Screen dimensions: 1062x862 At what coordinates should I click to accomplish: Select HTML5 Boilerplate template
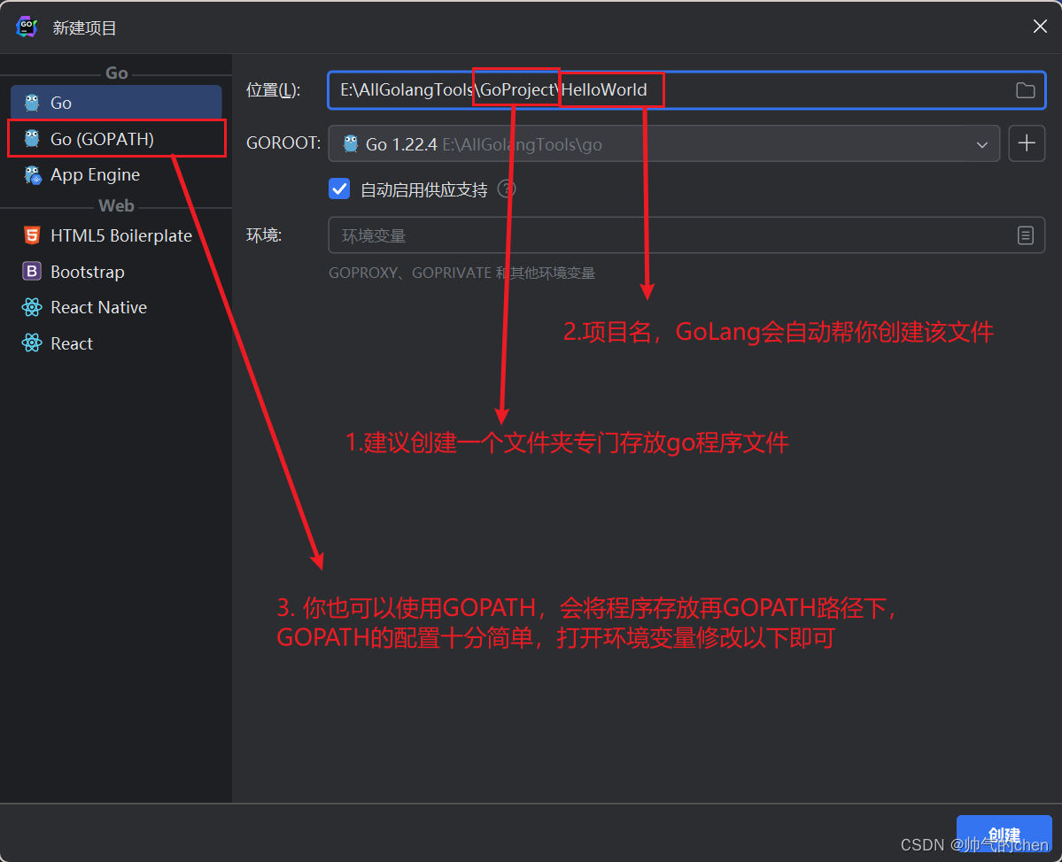click(116, 235)
